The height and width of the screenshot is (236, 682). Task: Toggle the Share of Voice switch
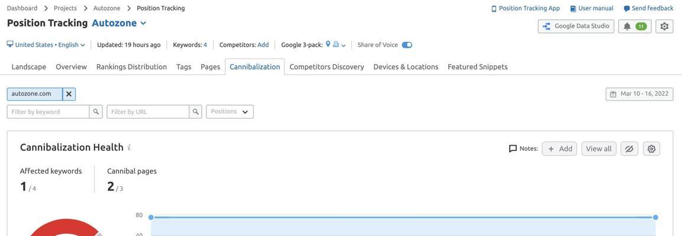pos(407,45)
